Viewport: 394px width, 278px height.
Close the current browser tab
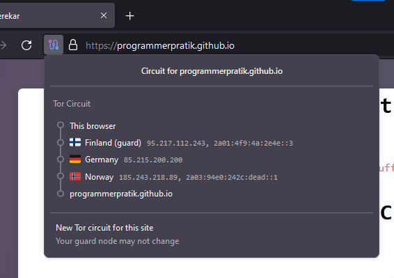pyautogui.click(x=104, y=15)
